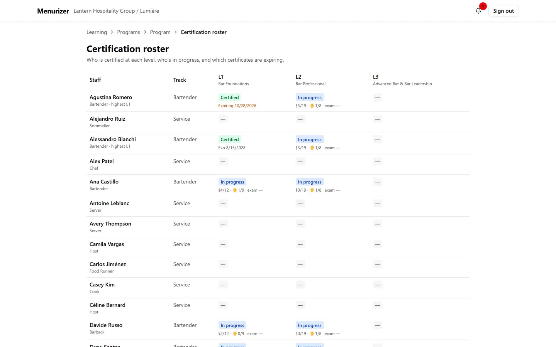Viewport: 556px width, 347px height.
Task: Click Agustina Romero's L2 In progress badge
Action: pos(310,98)
